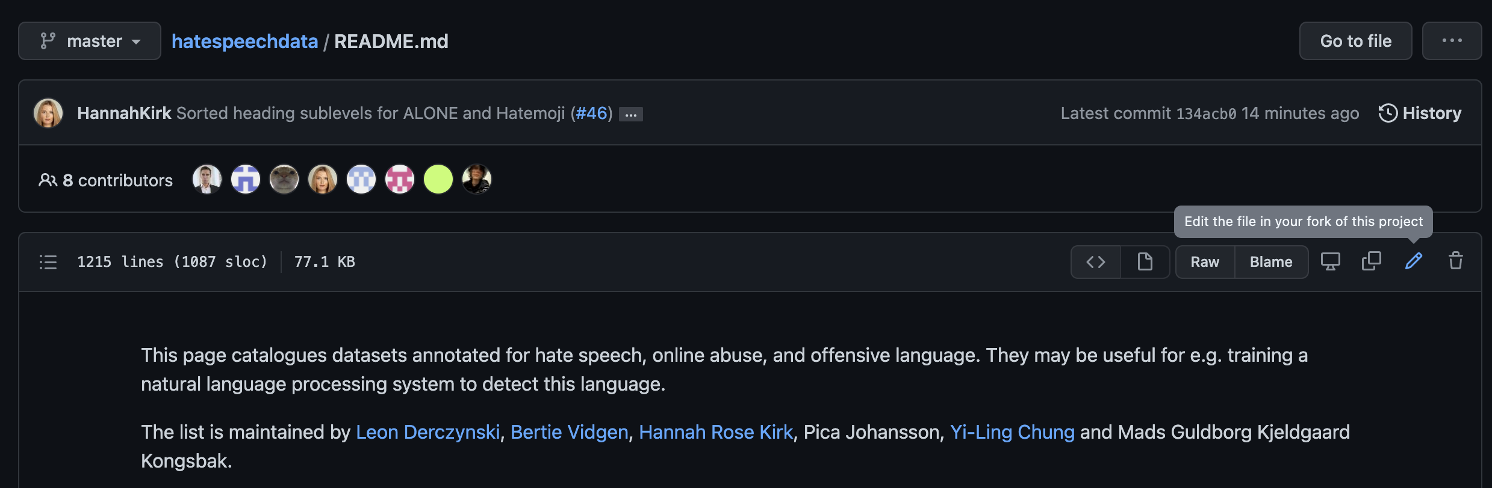Screen dimensions: 1492x488
Task: Click Go to file button
Action: point(1355,41)
